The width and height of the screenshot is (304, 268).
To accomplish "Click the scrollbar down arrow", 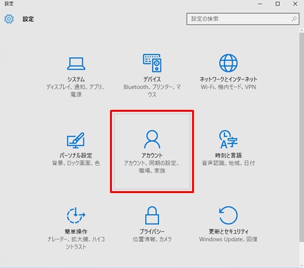I will click(x=301, y=265).
